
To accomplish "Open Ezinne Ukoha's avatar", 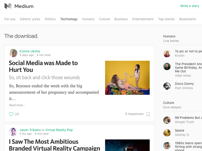I will pyautogui.click(x=13, y=53).
